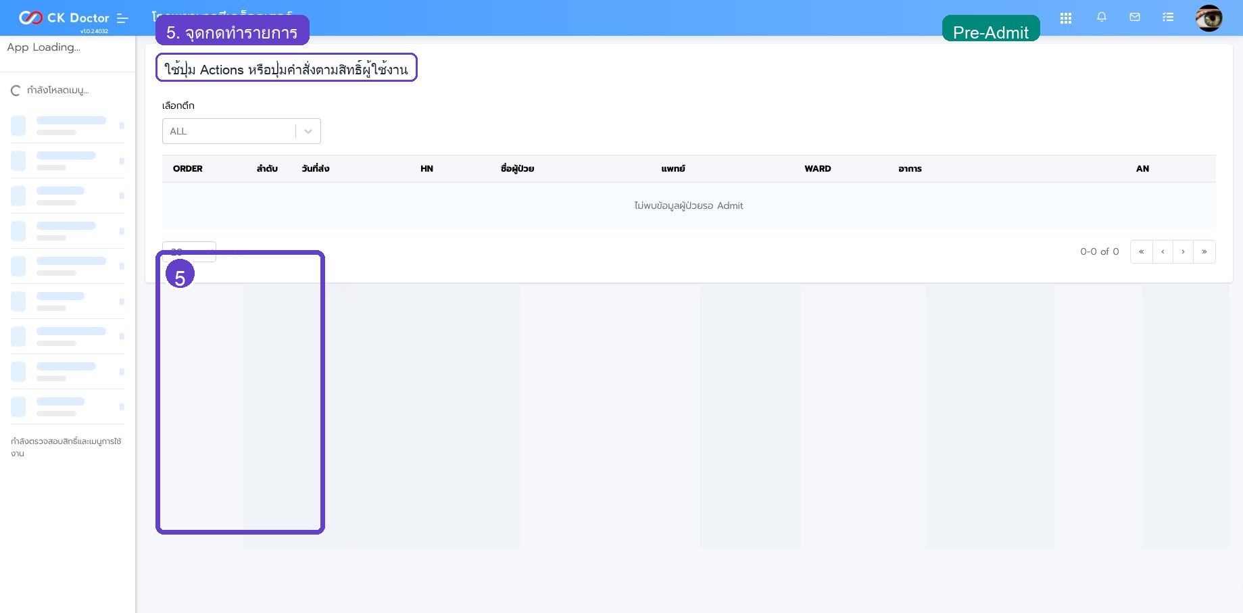Click the ลำดับ column header
1243x613 pixels.
pyautogui.click(x=267, y=169)
